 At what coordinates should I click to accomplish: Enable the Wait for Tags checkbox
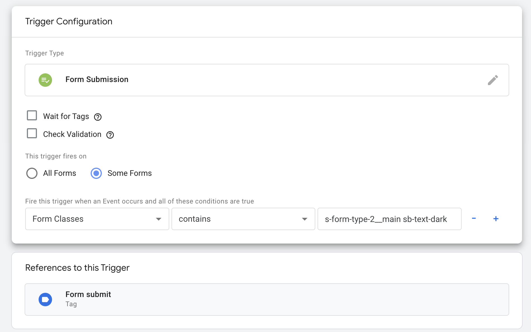click(32, 115)
